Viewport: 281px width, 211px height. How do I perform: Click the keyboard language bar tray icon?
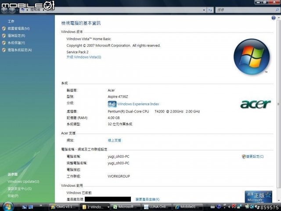(213, 207)
